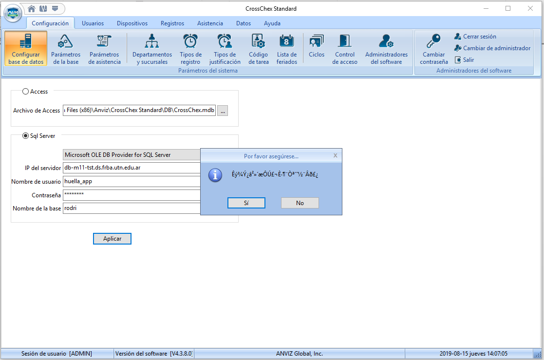Close the Por favor asegúrese dialog

pos(335,155)
